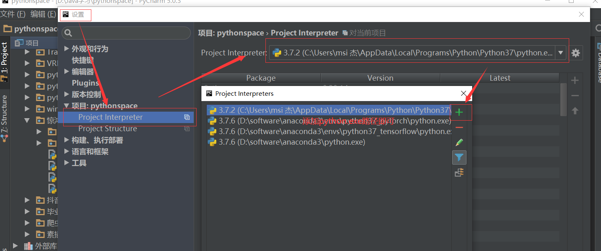This screenshot has width=601, height=251.
Task: Expand 版本控制 settings category
Action: [67, 95]
